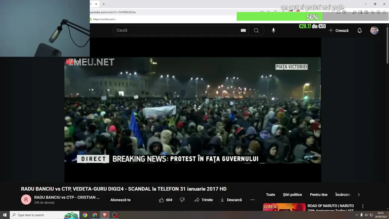Dislike the video with thumbs down

[182, 200]
